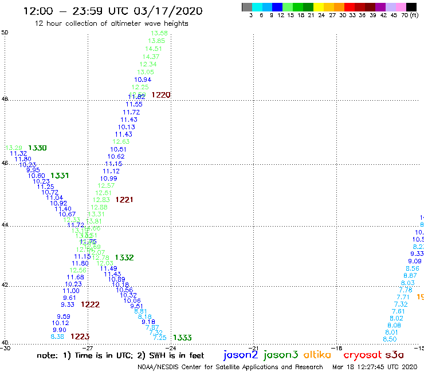424x372 pixels.
Task: Click the wave height value 11.32
Action: 18,153
